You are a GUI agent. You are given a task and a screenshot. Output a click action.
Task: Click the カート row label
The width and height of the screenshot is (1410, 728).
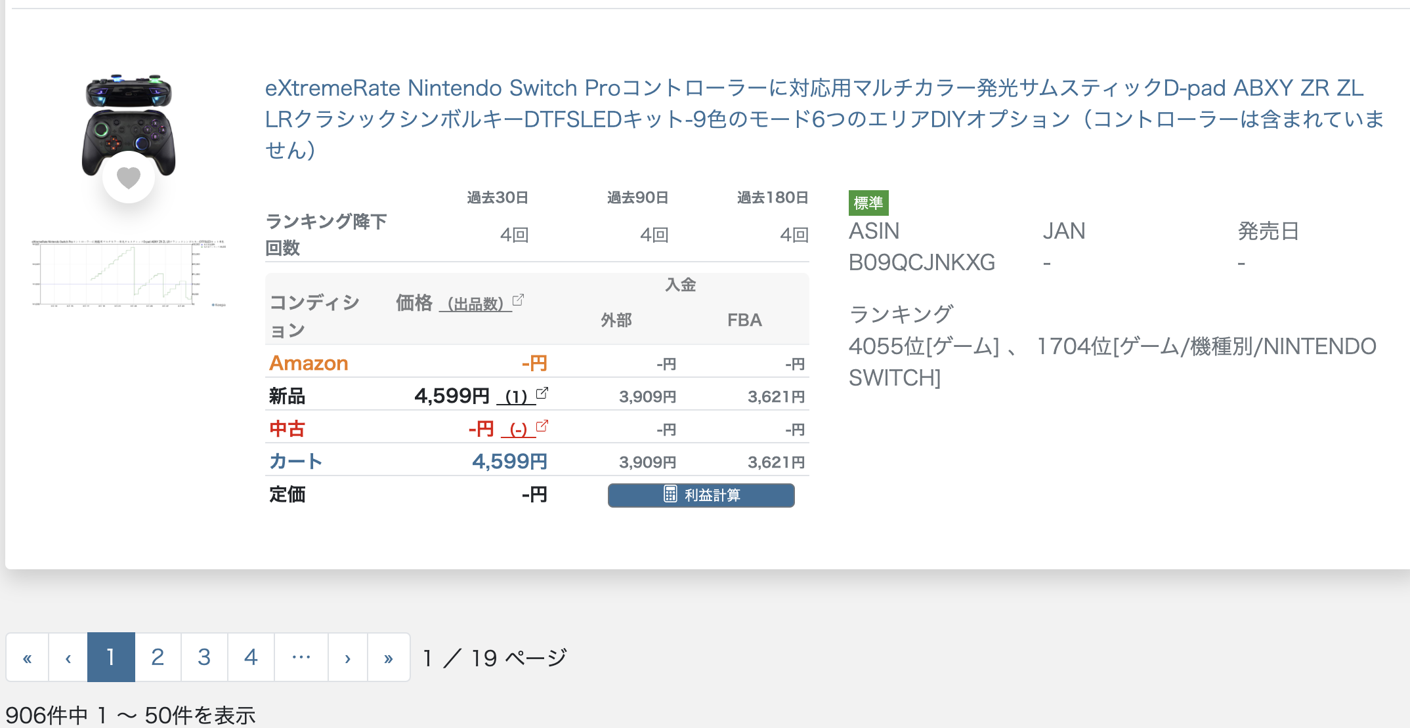(x=295, y=462)
